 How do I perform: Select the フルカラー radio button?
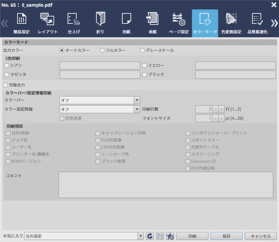point(102,50)
